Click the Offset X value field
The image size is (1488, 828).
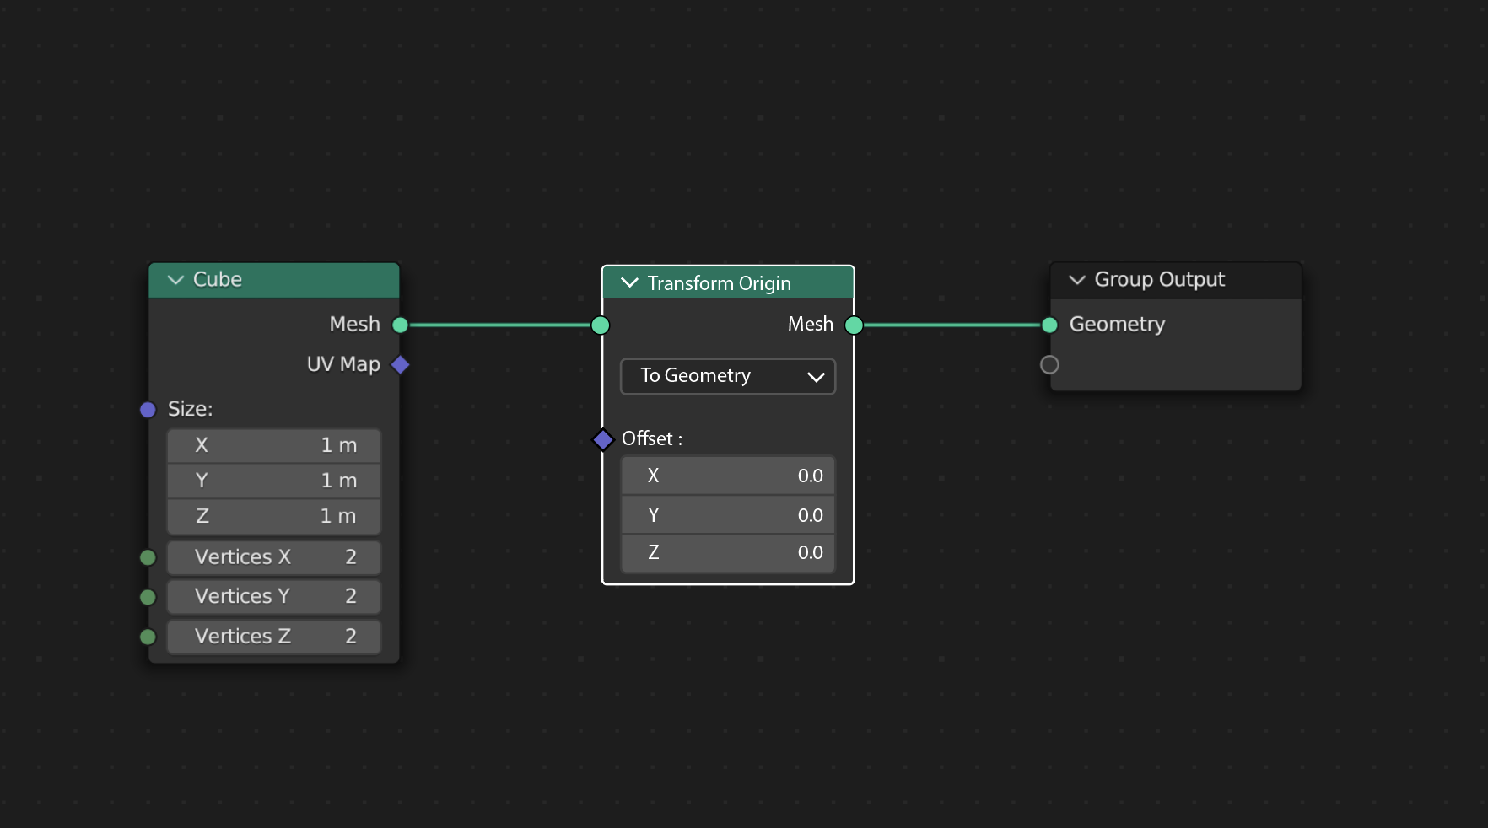(x=728, y=476)
